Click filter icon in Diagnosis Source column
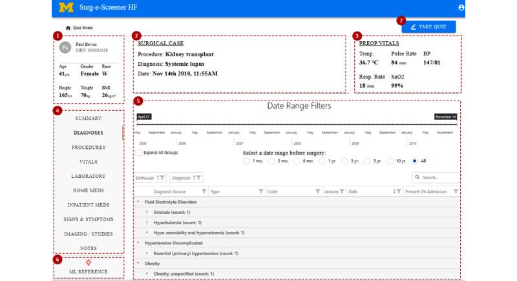Image resolution: width=517 pixels, height=281 pixels. (204, 191)
